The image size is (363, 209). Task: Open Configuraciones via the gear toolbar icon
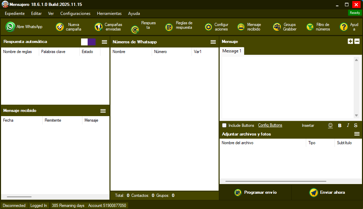pyautogui.click(x=208, y=26)
